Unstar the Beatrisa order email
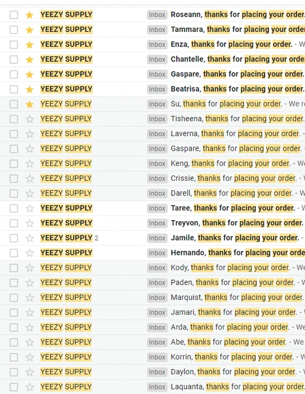305x394 pixels. coord(30,89)
